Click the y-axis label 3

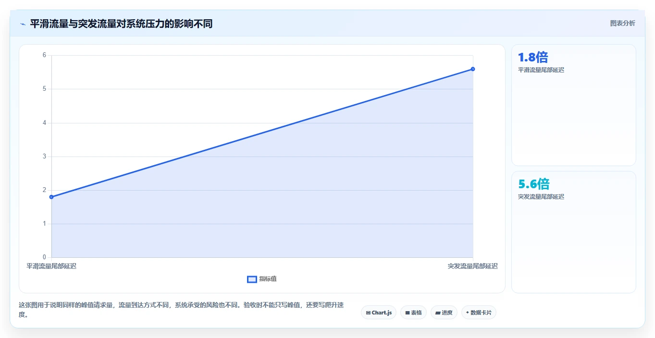44,157
